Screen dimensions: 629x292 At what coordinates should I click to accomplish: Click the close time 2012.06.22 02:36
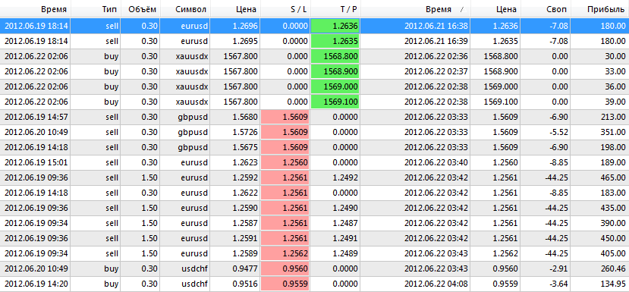click(x=436, y=56)
